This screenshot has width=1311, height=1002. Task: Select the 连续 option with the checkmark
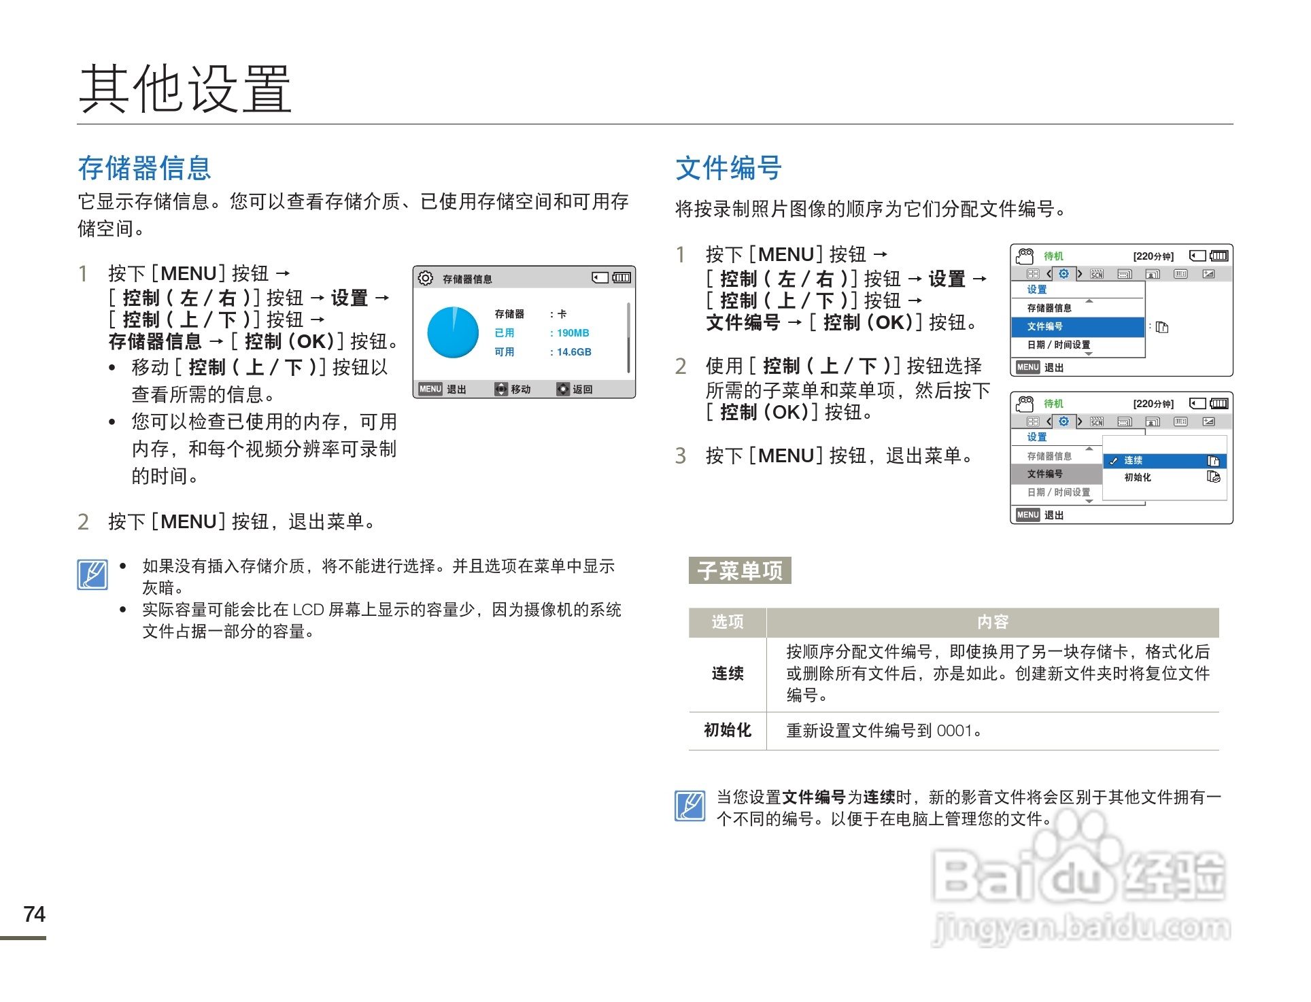[x=1134, y=461]
